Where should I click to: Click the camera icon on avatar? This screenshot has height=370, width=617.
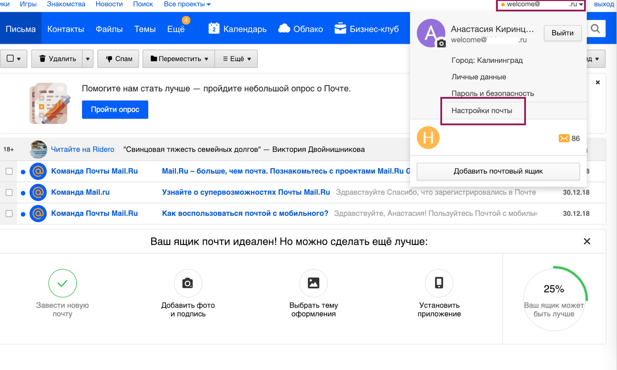(441, 44)
